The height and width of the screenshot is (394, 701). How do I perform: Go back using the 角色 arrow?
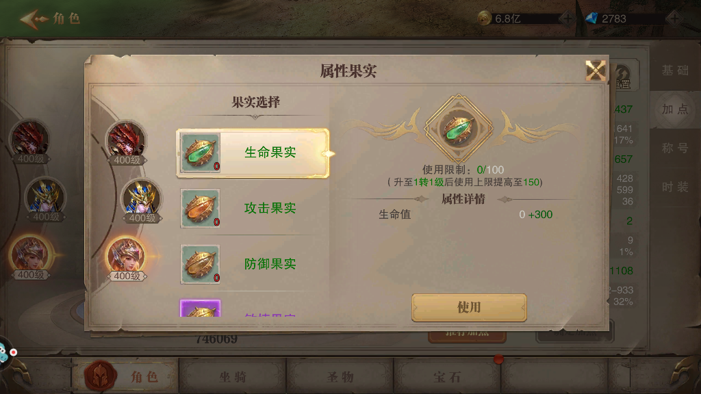click(49, 18)
